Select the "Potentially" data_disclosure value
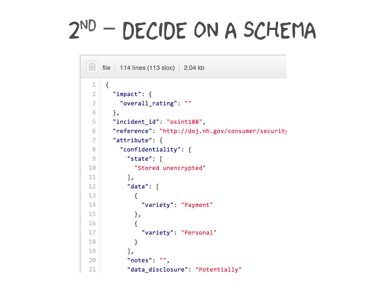 click(x=219, y=270)
